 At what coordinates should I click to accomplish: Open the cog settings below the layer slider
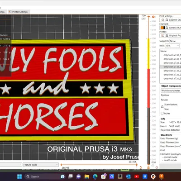click(157, 167)
